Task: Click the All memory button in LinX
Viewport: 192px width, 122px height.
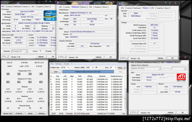Action: click(x=96, y=68)
